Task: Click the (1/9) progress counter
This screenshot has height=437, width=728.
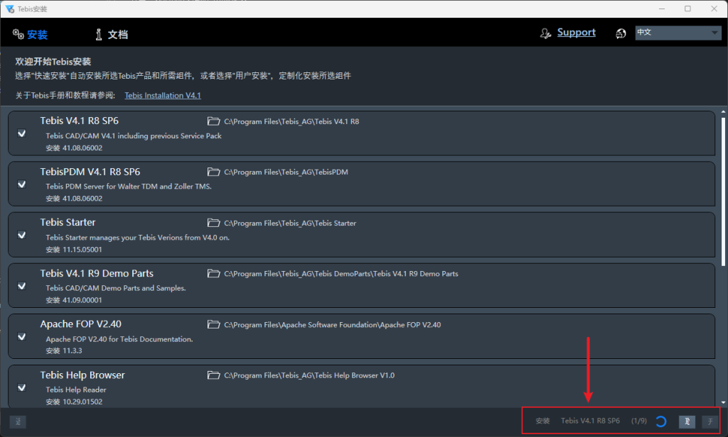Action: pos(639,421)
